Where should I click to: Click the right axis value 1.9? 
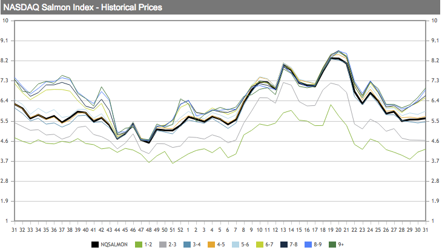click(x=435, y=201)
